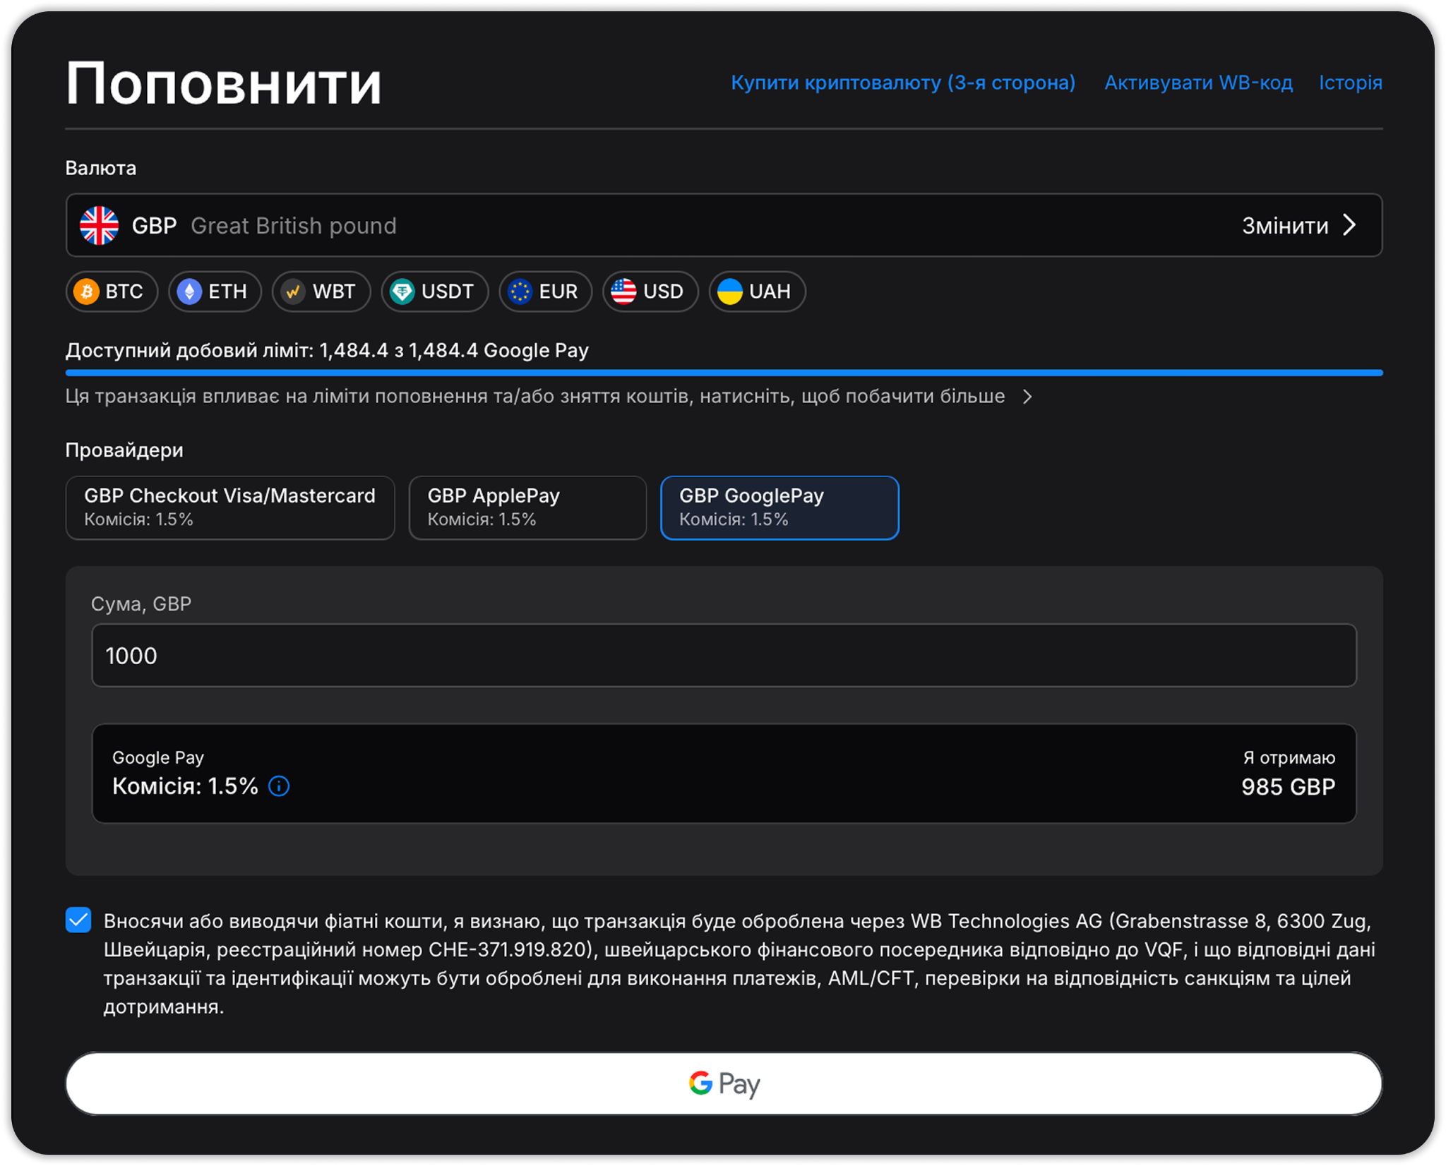1446x1166 pixels.
Task: Click the Ukraine flag icon
Action: (x=730, y=291)
